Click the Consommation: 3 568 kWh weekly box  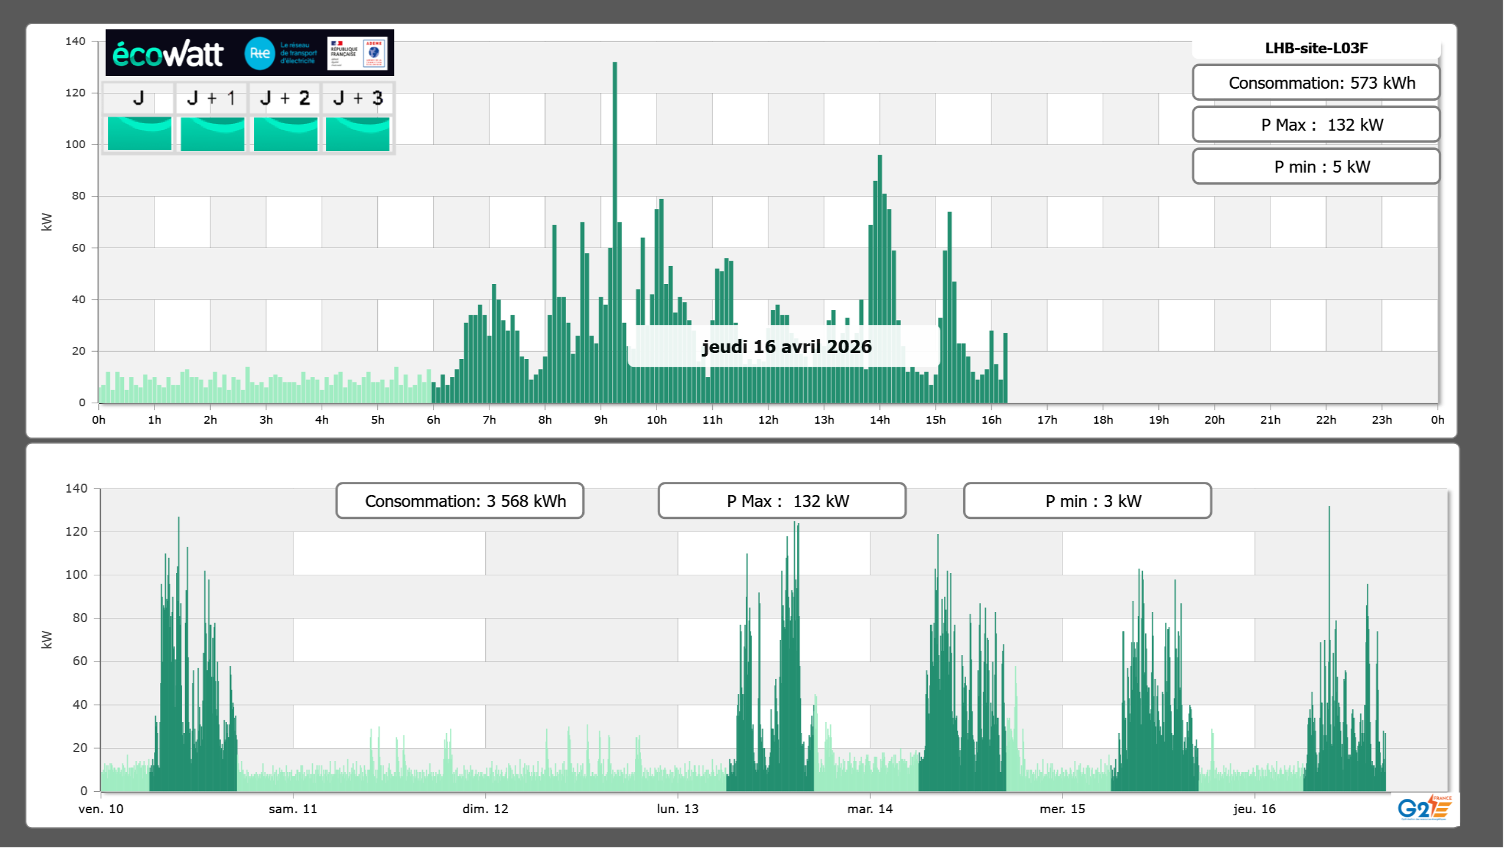pyautogui.click(x=459, y=501)
